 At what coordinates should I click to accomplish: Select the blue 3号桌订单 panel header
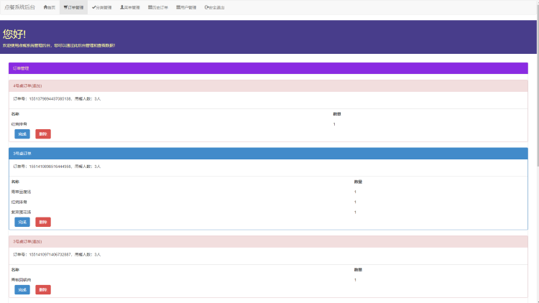pyautogui.click(x=268, y=154)
